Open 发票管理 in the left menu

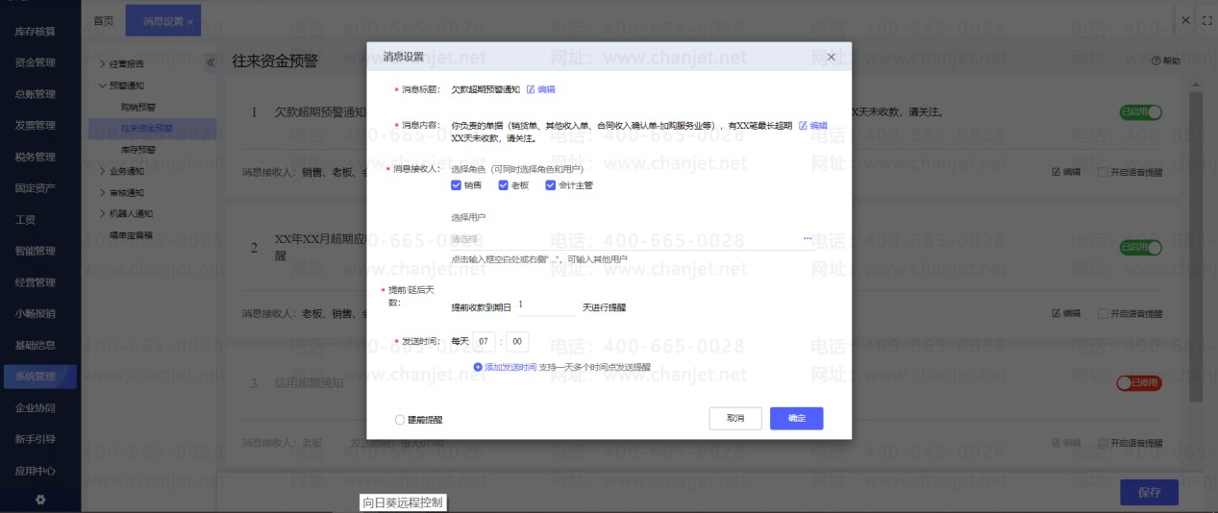35,125
